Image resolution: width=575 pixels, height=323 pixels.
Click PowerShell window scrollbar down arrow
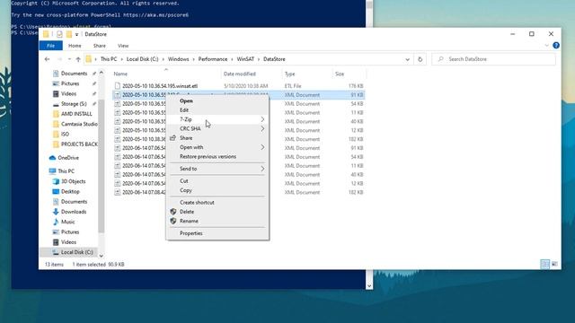point(369,286)
